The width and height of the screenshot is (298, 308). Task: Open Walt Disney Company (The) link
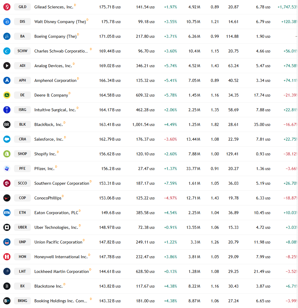point(60,22)
